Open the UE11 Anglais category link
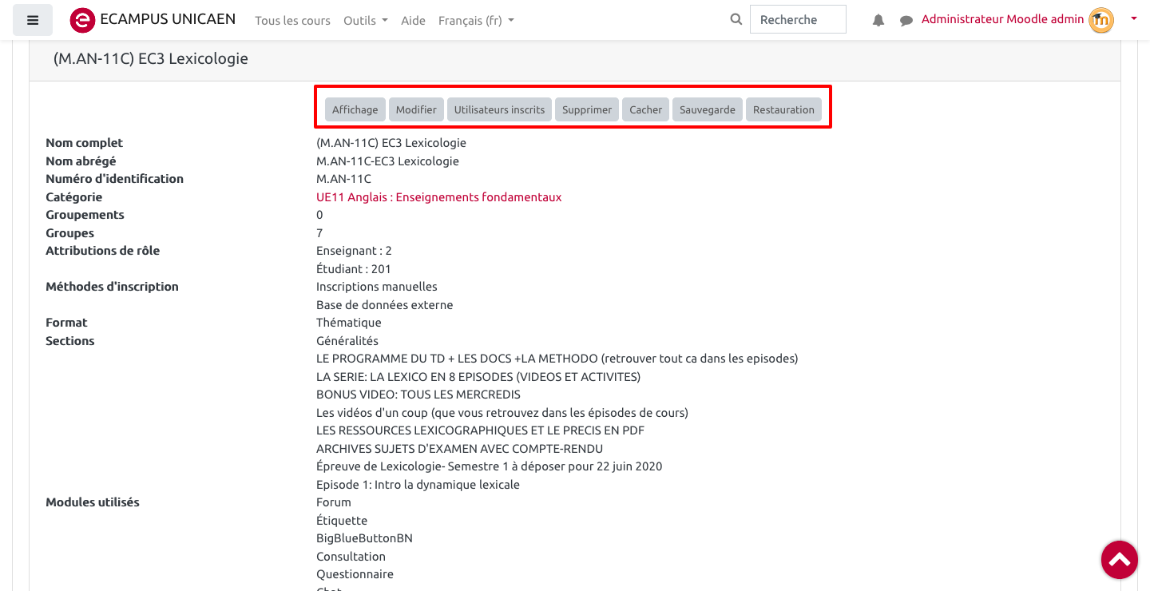 coord(438,197)
